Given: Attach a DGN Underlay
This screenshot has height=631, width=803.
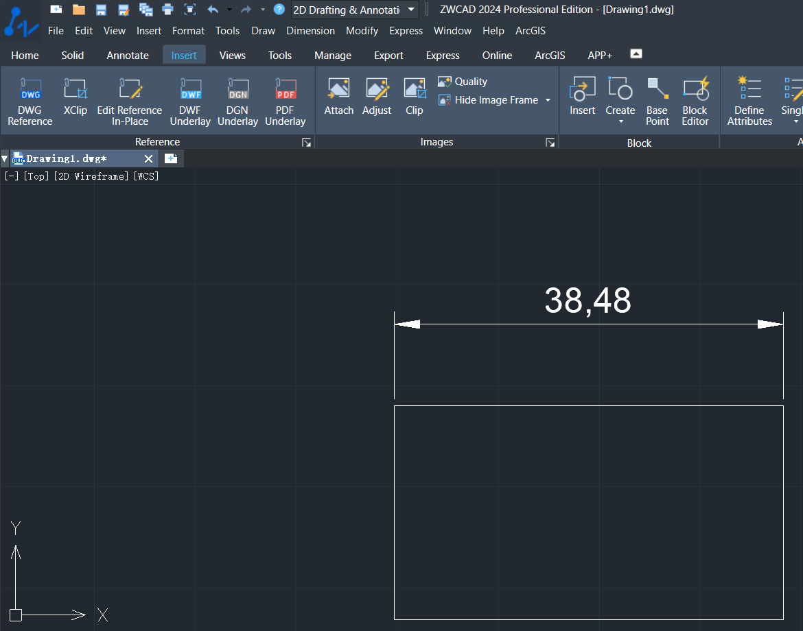Looking at the screenshot, I should click(x=237, y=102).
